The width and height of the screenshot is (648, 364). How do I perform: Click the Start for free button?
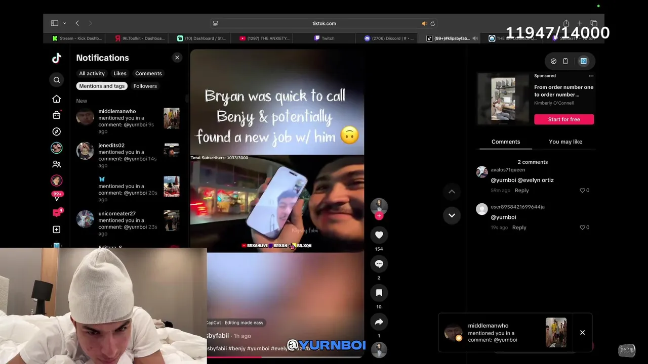click(564, 119)
